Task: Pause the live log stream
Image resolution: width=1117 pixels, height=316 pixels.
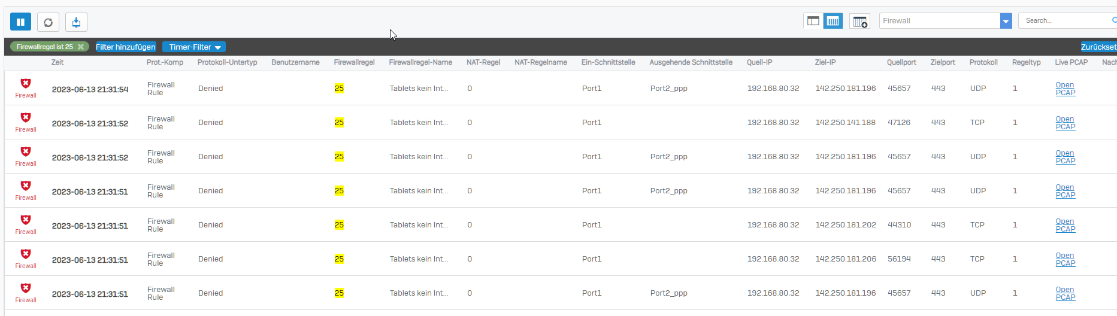Action: pyautogui.click(x=20, y=22)
